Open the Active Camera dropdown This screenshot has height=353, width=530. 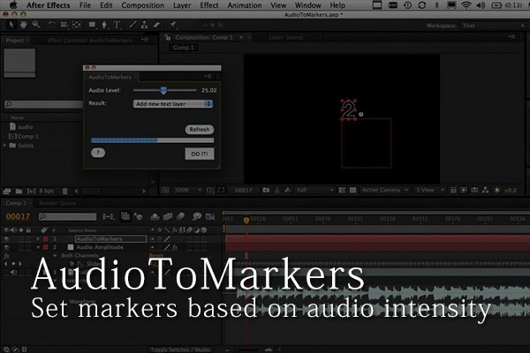385,191
